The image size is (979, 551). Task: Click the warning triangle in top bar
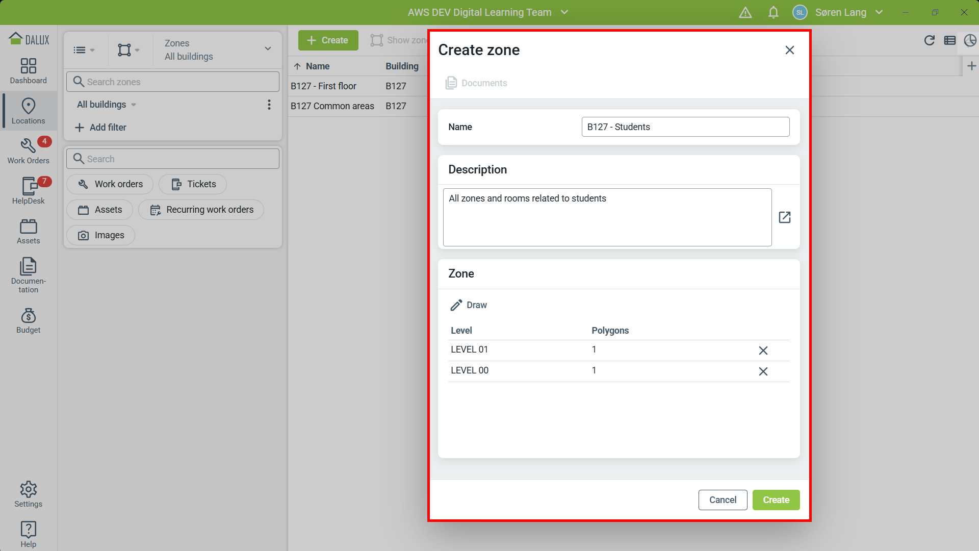745,12
